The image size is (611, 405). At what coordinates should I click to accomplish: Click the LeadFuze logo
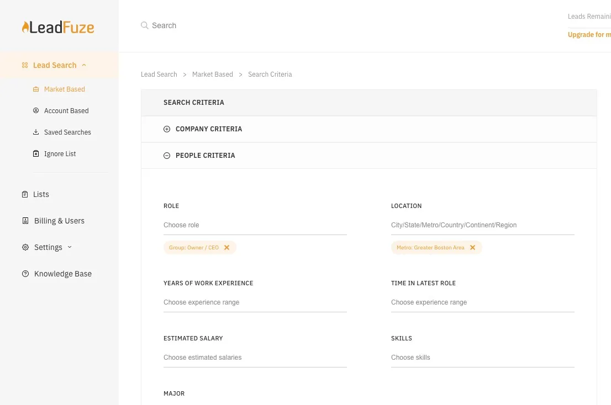(x=58, y=27)
